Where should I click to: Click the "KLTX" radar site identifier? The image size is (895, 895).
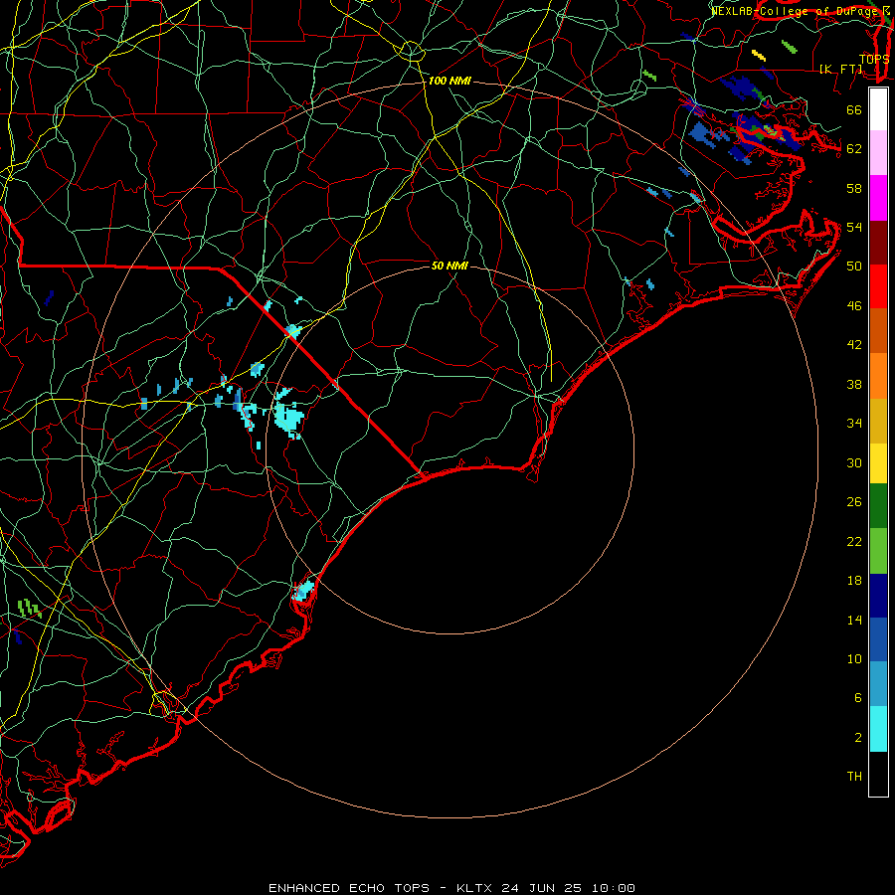point(475,888)
